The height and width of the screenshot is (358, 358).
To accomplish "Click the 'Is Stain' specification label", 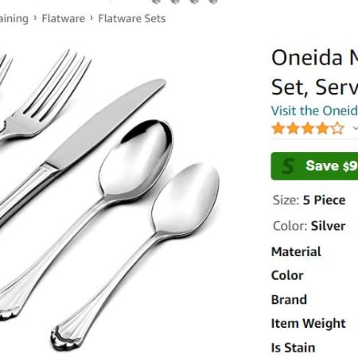I will [x=294, y=348].
